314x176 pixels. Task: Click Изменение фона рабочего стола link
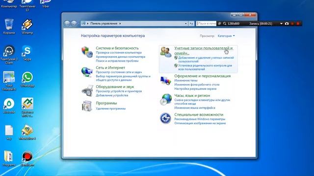tap(197, 85)
